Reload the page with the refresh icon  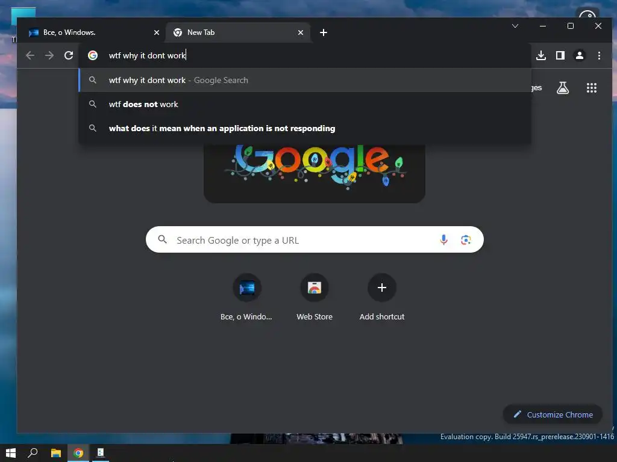(69, 55)
